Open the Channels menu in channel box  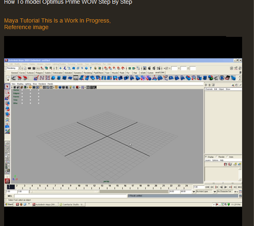pos(209,89)
